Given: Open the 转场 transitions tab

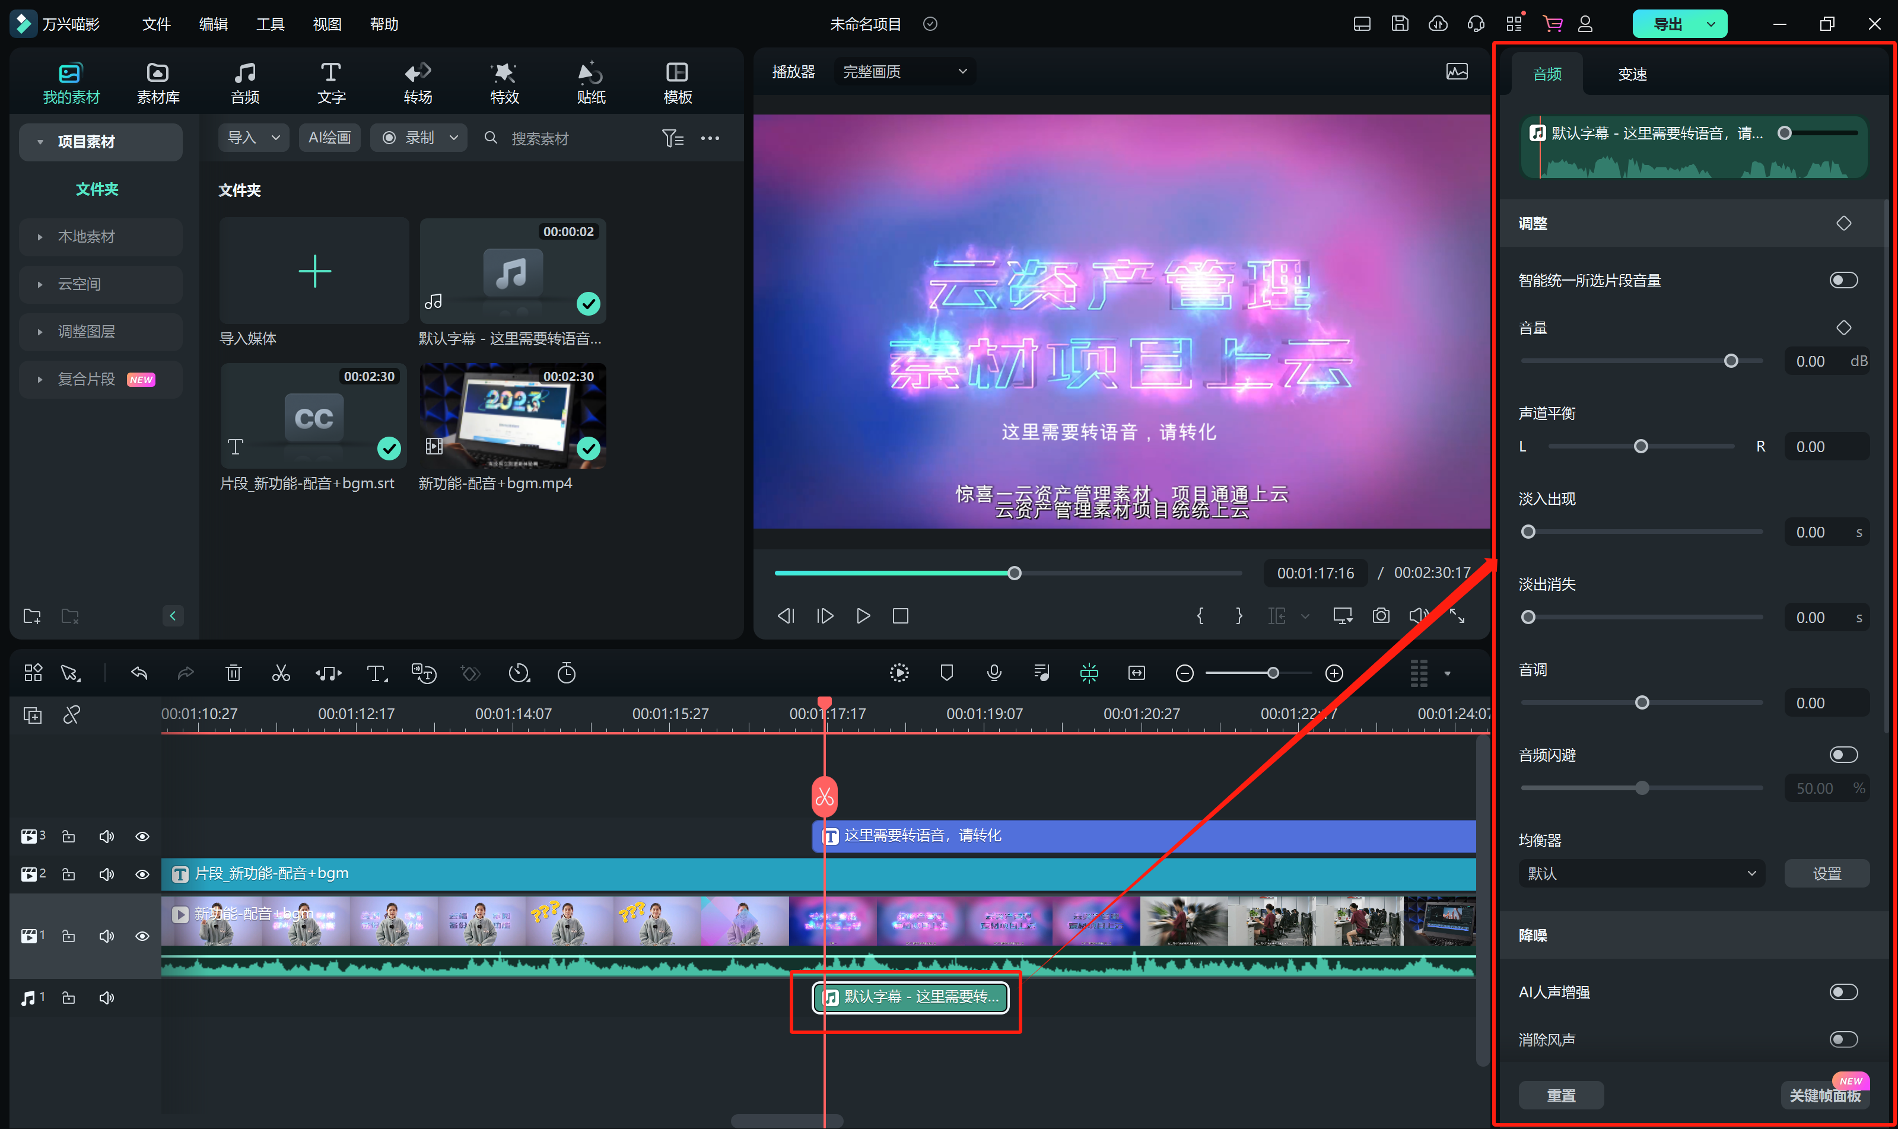Looking at the screenshot, I should click(418, 83).
